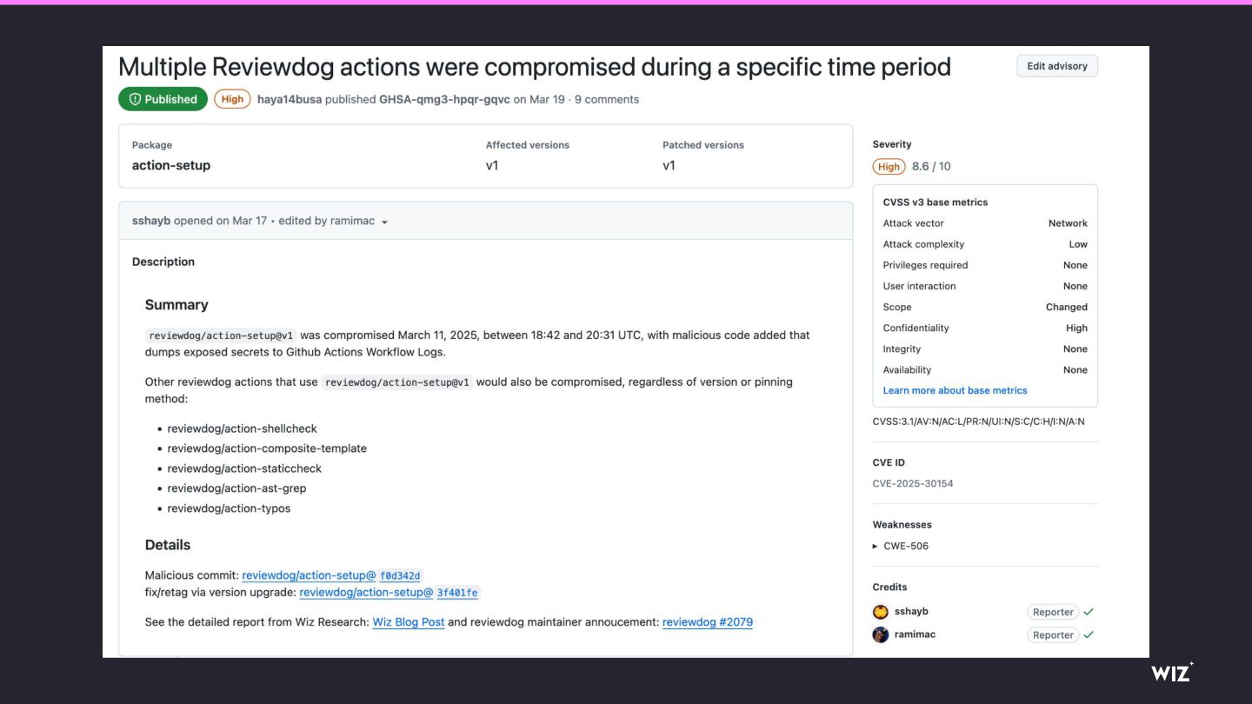This screenshot has width=1252, height=704.
Task: Click haya14busa publisher username
Action: click(x=290, y=99)
